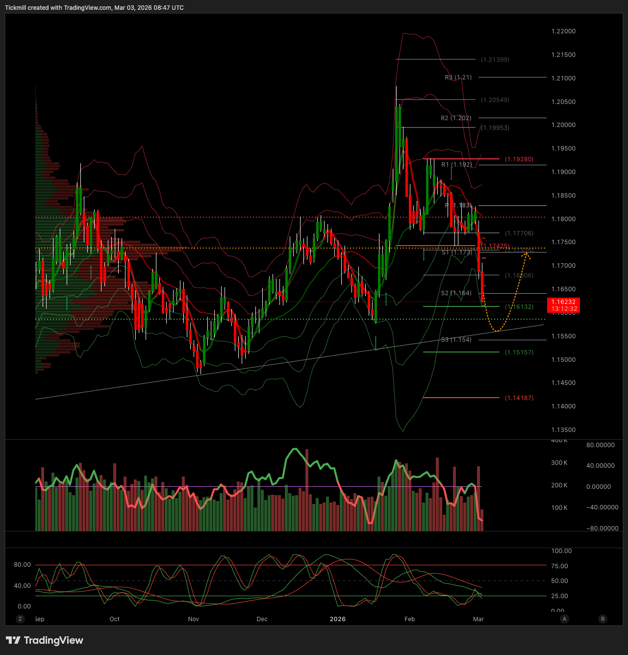Click the green 1.16132 level label

click(519, 307)
